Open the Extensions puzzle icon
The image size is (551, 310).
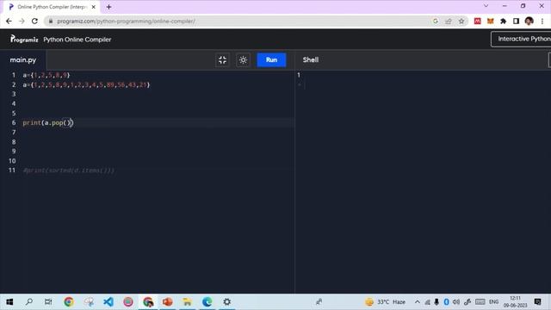coord(503,21)
